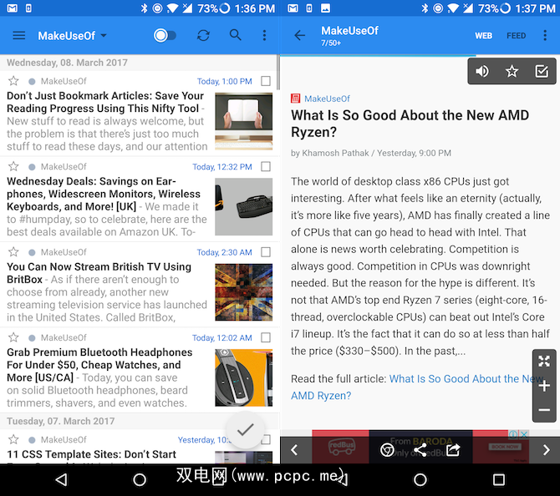Image resolution: width=560 pixels, height=496 pixels.
Task: Go back using the arrow in article view
Action: coord(300,35)
